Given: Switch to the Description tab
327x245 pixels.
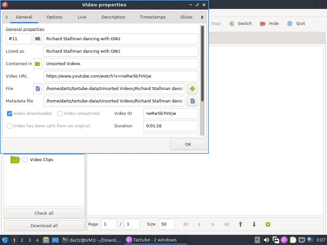Looking at the screenshot, I should tap(113, 17).
